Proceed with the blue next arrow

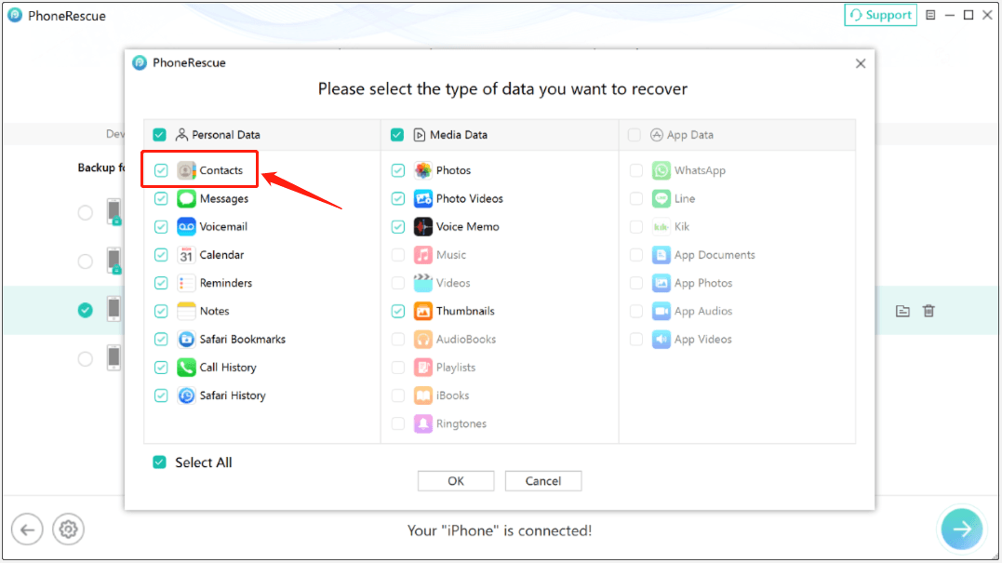tap(962, 529)
